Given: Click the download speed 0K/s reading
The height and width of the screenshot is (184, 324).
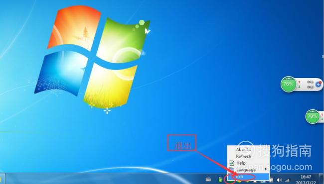Looking at the screenshot, I should [311, 87].
